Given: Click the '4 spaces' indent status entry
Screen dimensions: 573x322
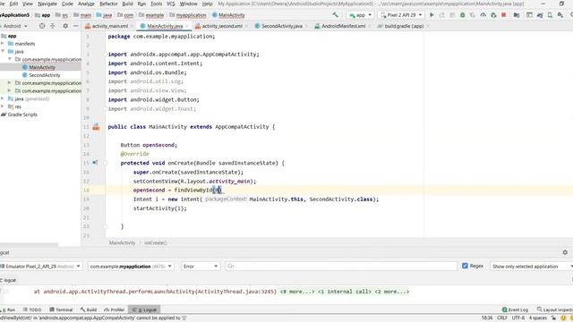Looking at the screenshot, I should (x=538, y=318).
